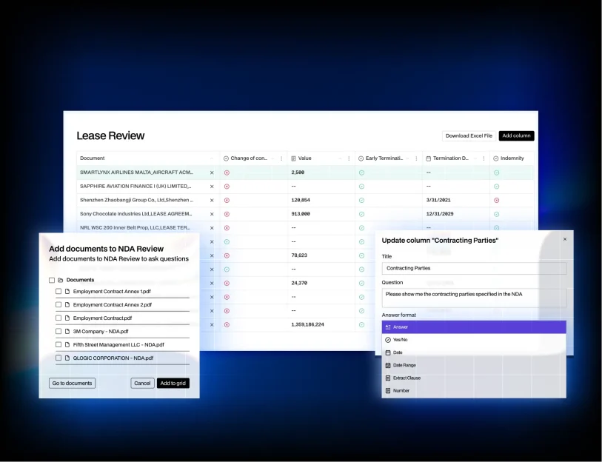Remove the SMARTLYNX AIRLINES document row with X
Viewport: 602px width, 462px height.
pyautogui.click(x=212, y=173)
